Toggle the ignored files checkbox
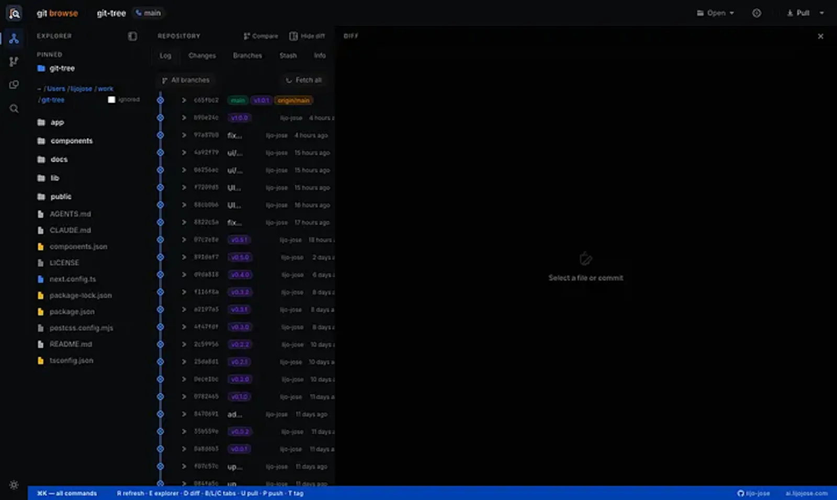Image resolution: width=837 pixels, height=500 pixels. point(111,99)
